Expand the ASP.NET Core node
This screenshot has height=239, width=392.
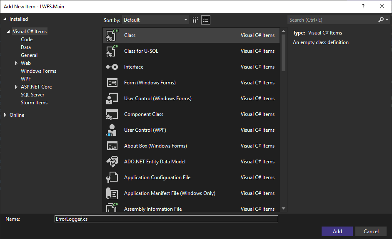(x=16, y=87)
